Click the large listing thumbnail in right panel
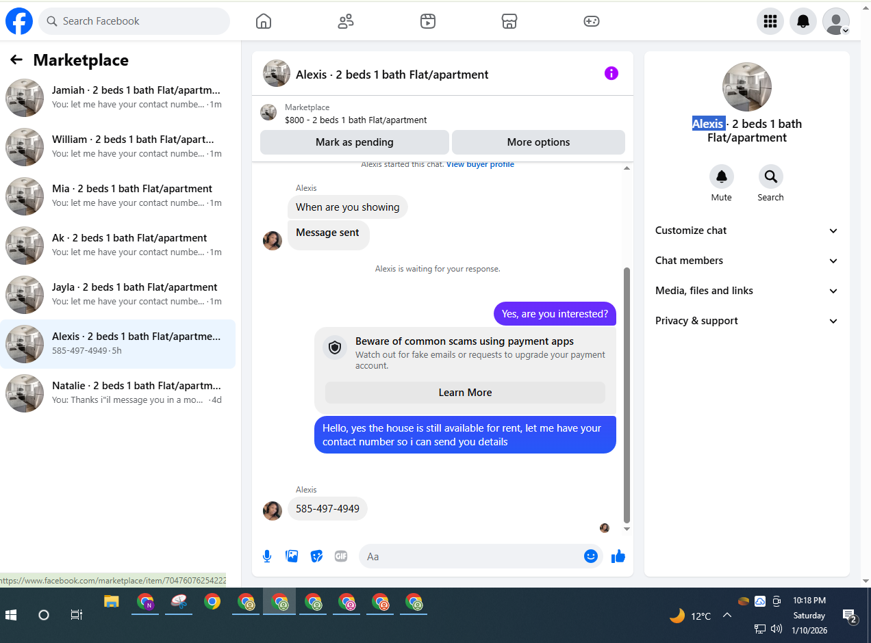This screenshot has width=871, height=643. 747,87
